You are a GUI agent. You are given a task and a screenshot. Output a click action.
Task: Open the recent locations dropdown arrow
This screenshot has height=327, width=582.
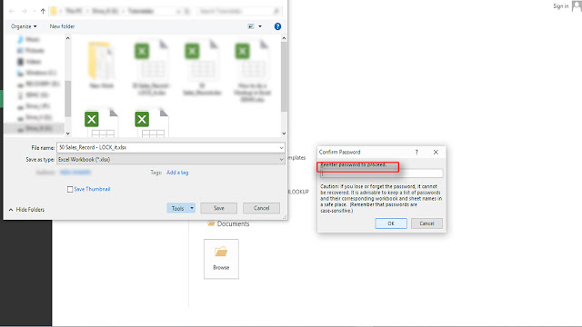pyautogui.click(x=34, y=11)
